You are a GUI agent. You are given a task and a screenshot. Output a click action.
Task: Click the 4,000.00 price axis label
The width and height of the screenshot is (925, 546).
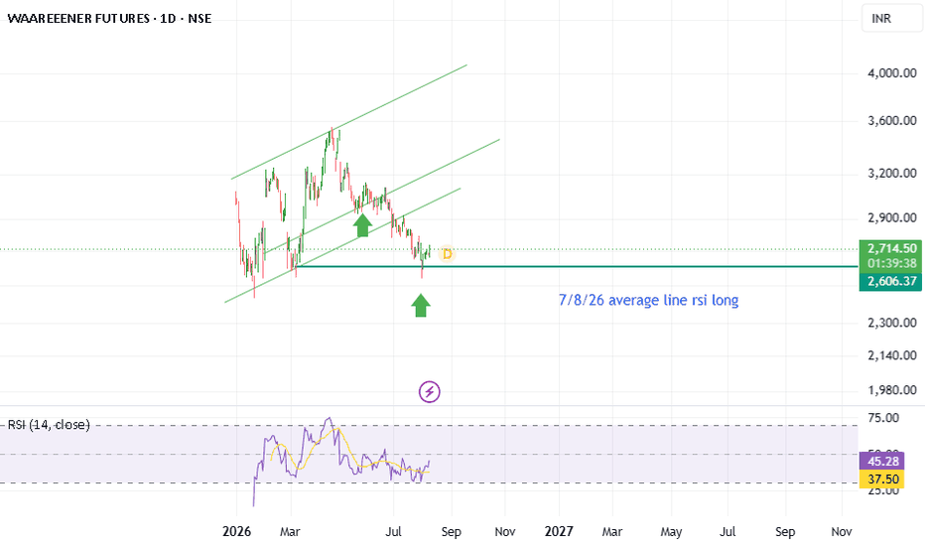(x=892, y=73)
